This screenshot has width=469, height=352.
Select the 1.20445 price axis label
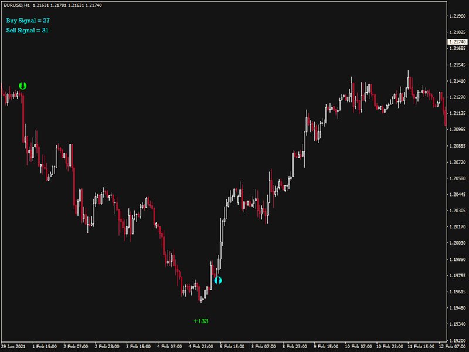pyautogui.click(x=456, y=194)
